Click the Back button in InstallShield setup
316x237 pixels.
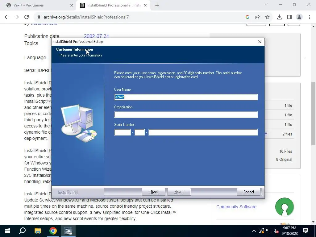(153, 192)
